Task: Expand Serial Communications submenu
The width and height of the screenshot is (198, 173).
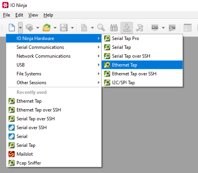Action: pyautogui.click(x=54, y=47)
